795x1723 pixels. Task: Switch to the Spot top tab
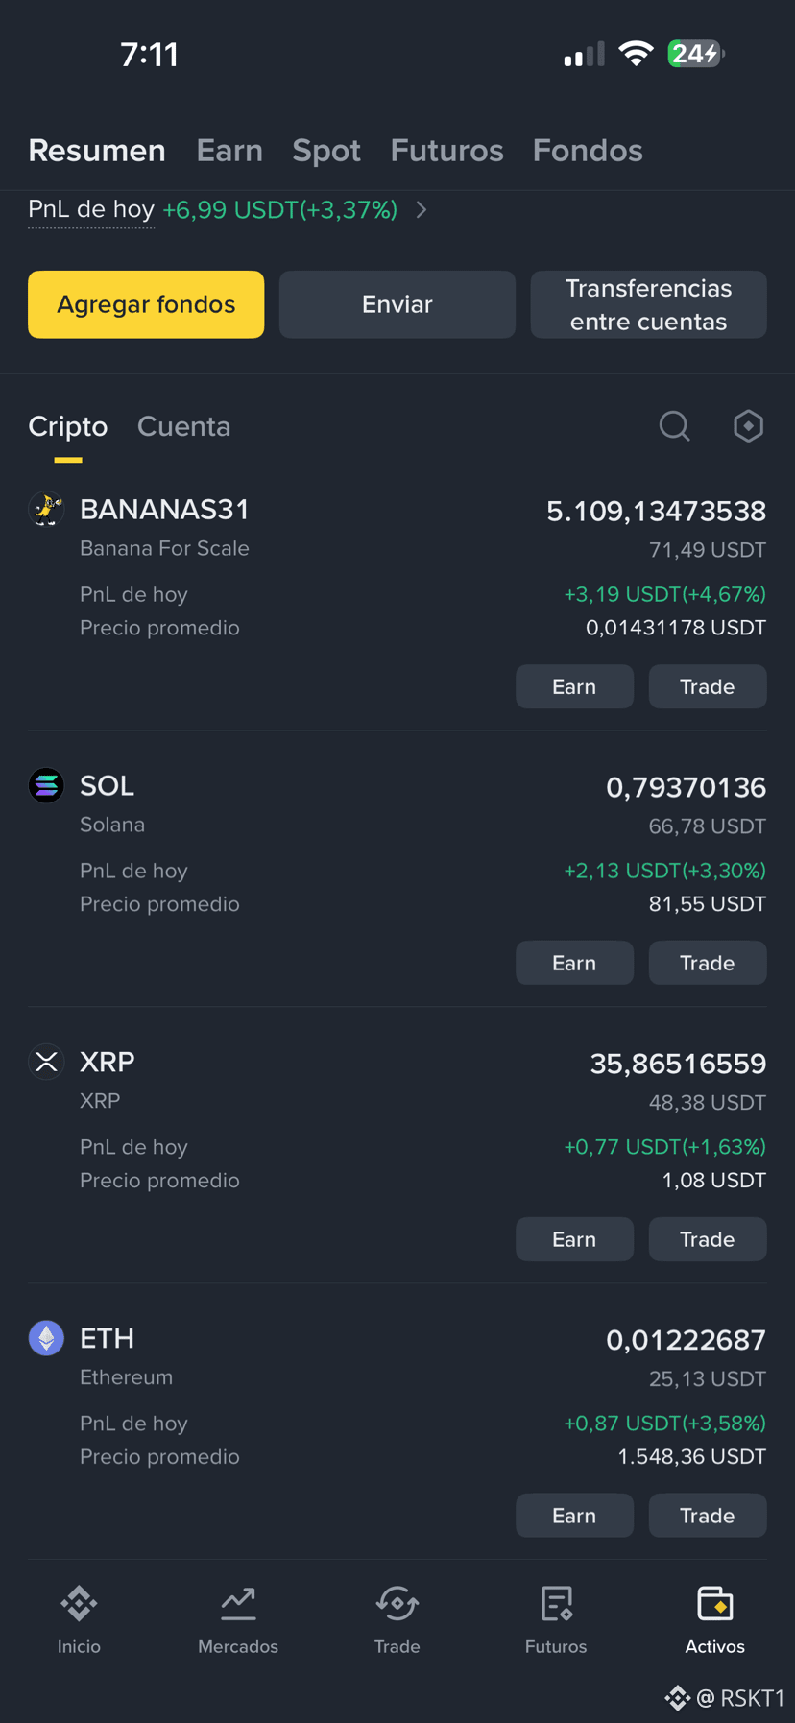(326, 151)
